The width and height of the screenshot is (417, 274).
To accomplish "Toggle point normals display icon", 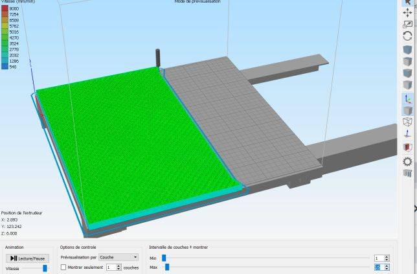I will [x=407, y=134].
